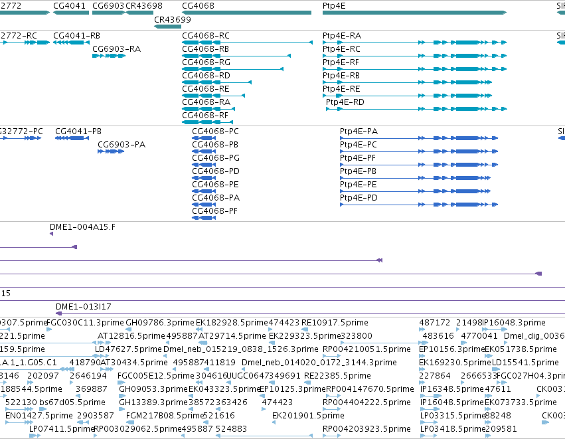The image size is (565, 439).
Task: Click the Ptp4E-RB transcript label
Action: tap(341, 76)
